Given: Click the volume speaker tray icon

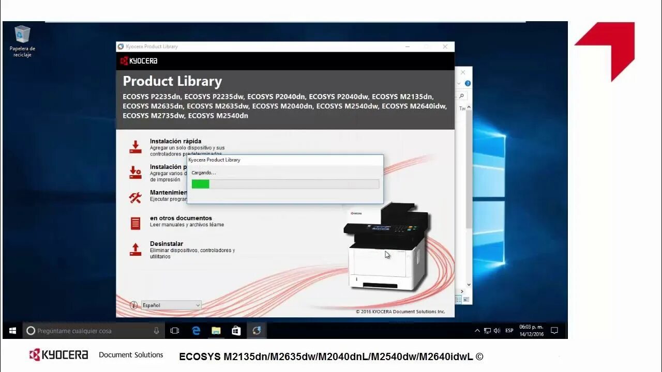Looking at the screenshot, I should point(497,331).
